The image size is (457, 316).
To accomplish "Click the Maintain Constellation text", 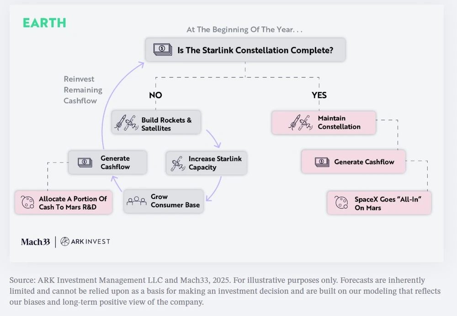I will (339, 123).
